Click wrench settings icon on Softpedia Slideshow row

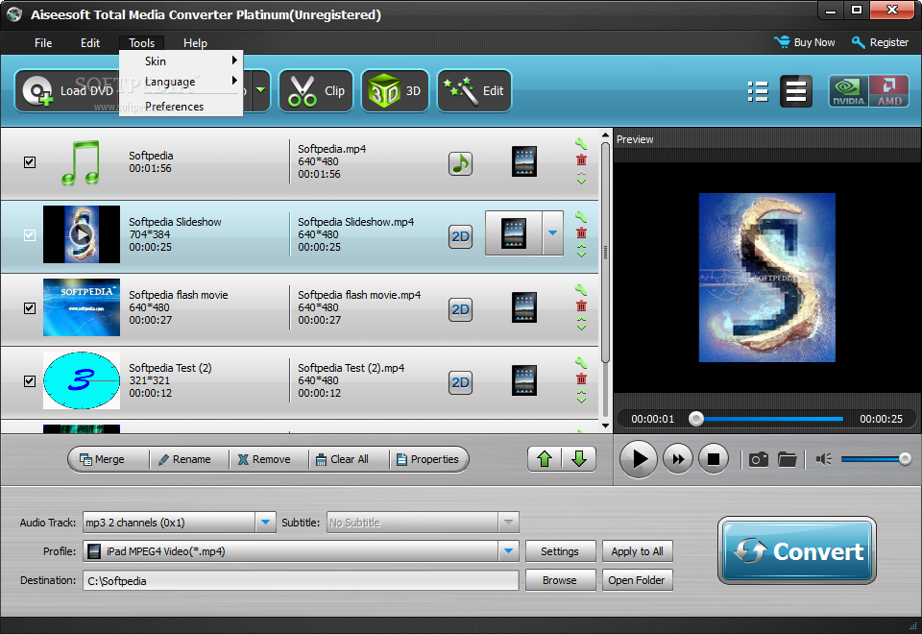[581, 216]
